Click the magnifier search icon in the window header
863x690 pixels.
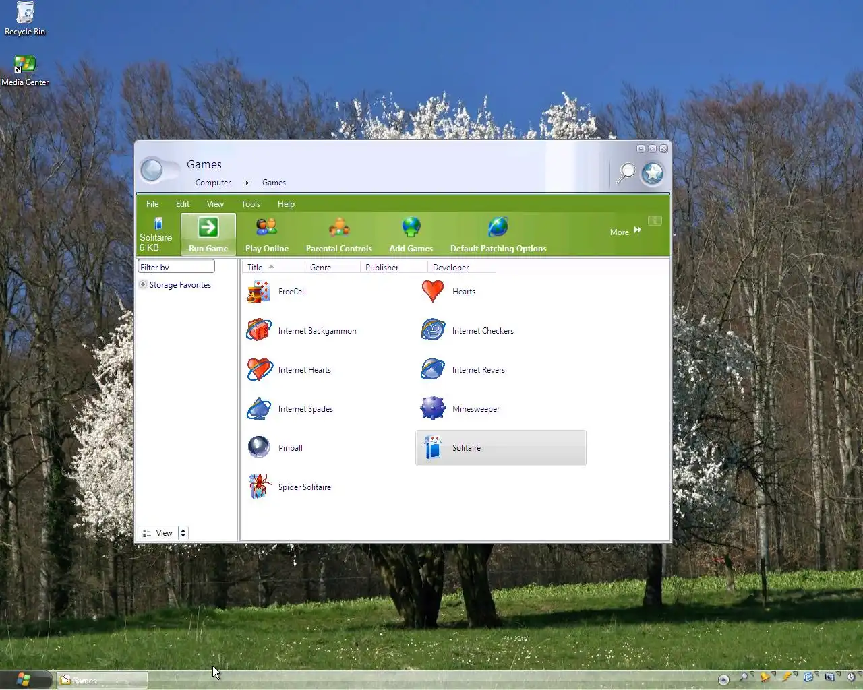[x=626, y=173]
